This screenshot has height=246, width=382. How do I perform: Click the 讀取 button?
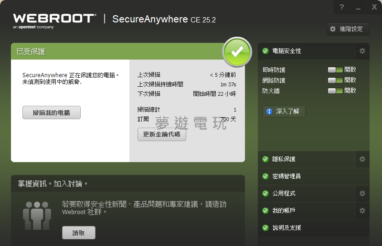79,233
